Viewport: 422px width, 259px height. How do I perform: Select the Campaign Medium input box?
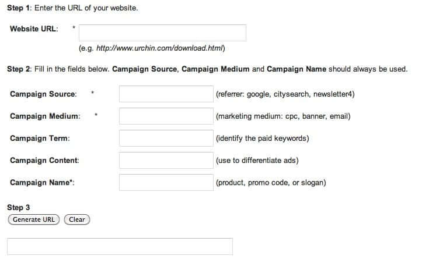[166, 116]
